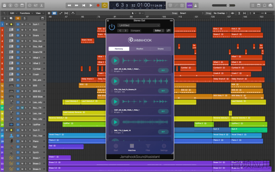Go to next plugin preset arrow
275x172 pixels.
click(x=125, y=31)
